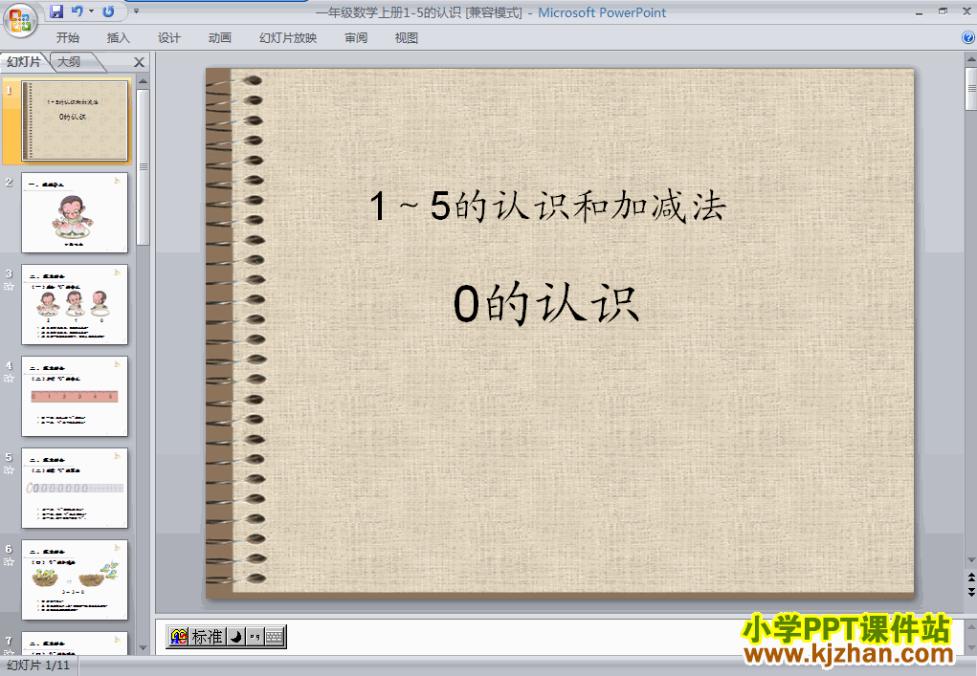The width and height of the screenshot is (977, 676).
Task: Open the 视图 ribbon tab
Action: [407, 38]
